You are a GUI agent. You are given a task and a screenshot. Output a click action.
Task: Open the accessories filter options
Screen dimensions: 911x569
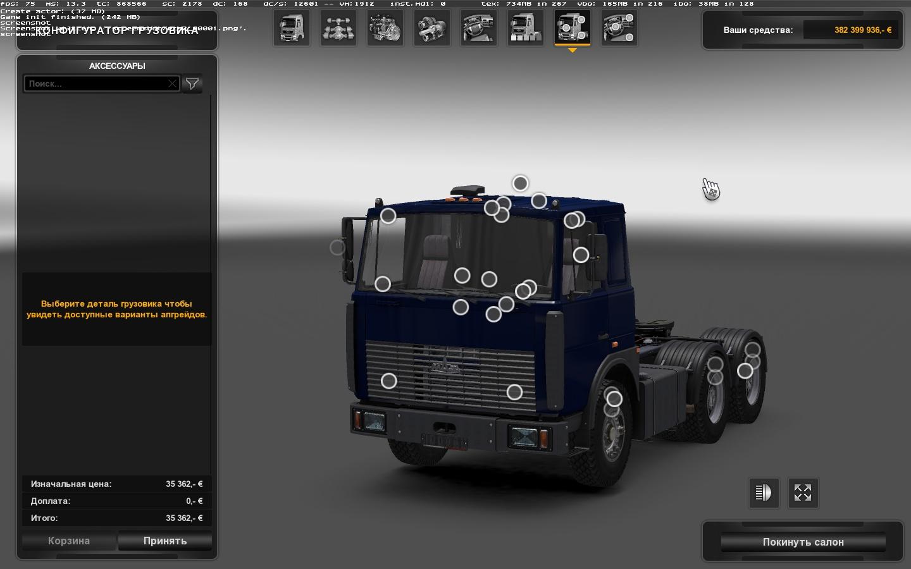(x=192, y=83)
